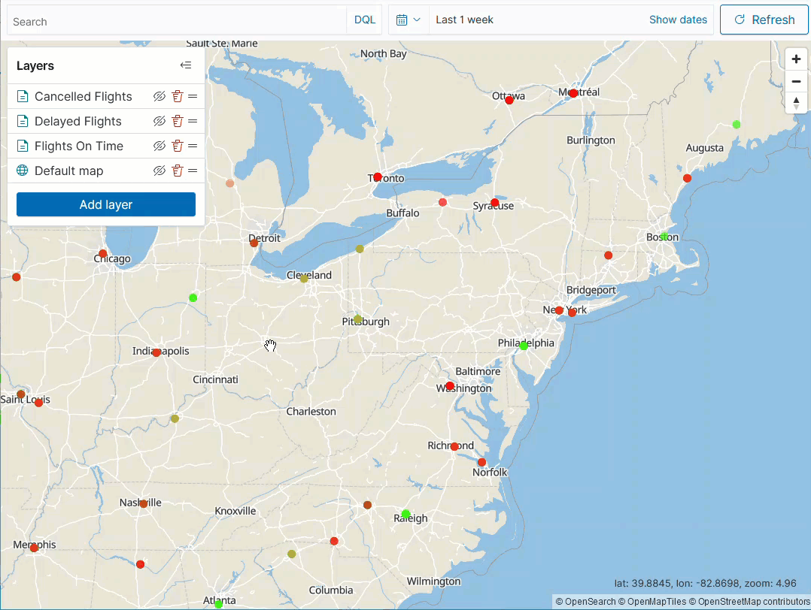
Task: Select the red marker at Richmond
Action: coord(454,446)
